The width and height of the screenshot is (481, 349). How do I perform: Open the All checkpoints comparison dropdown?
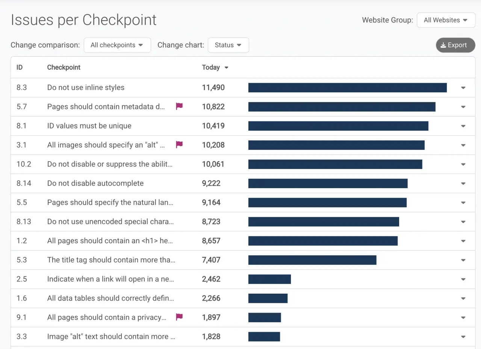pyautogui.click(x=117, y=45)
